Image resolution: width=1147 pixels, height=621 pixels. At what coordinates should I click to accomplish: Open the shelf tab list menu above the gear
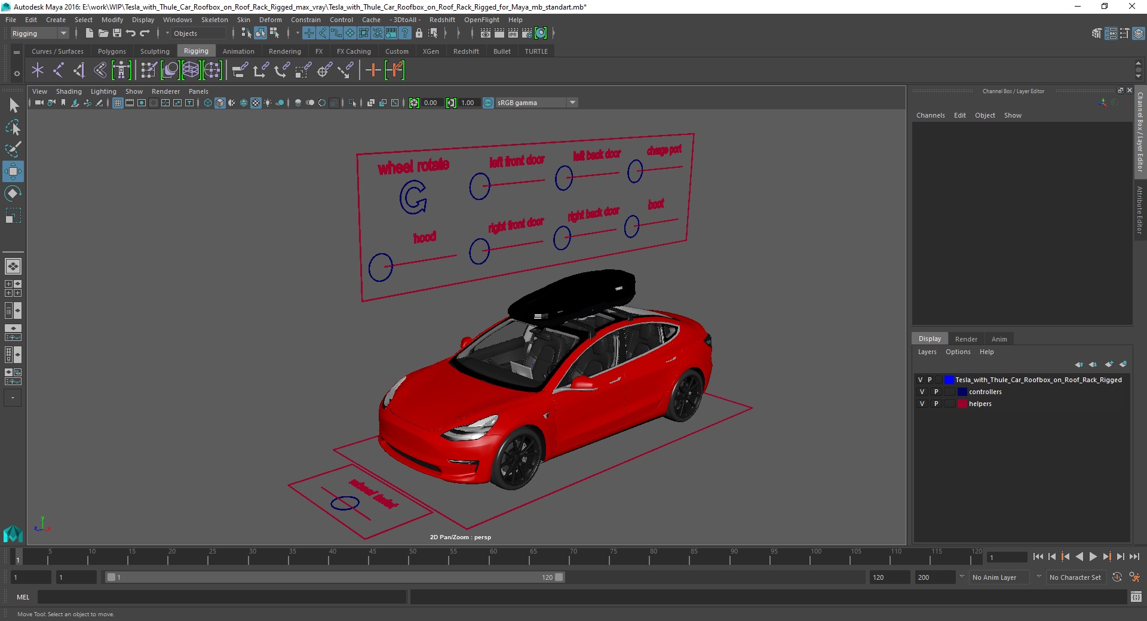pos(17,53)
